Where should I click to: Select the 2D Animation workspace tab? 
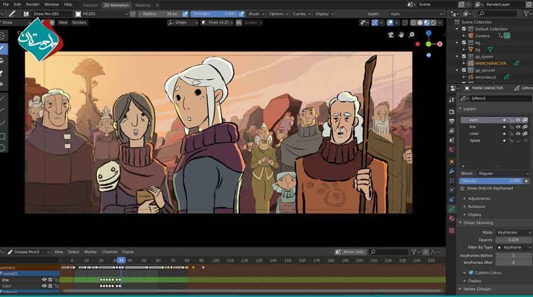coord(116,5)
